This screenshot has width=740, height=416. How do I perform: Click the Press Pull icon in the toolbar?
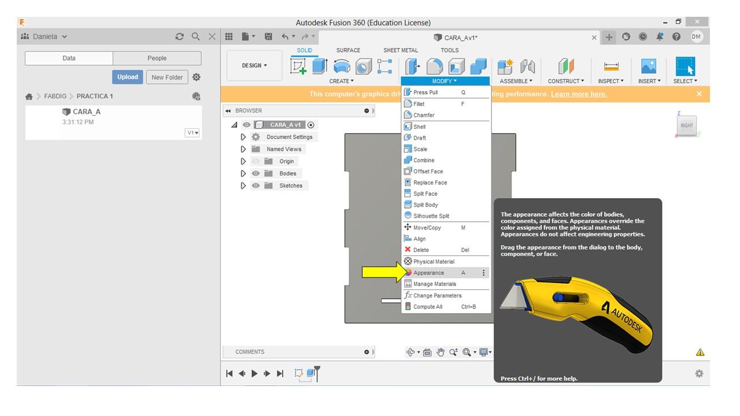412,66
